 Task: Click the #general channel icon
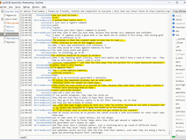point(5,15)
